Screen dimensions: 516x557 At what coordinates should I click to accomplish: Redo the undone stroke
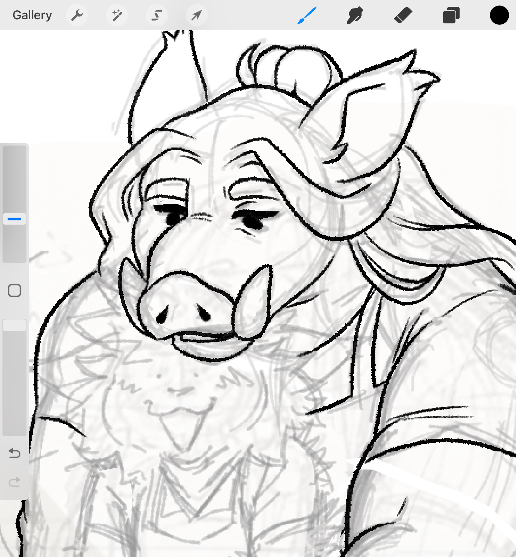(14, 482)
